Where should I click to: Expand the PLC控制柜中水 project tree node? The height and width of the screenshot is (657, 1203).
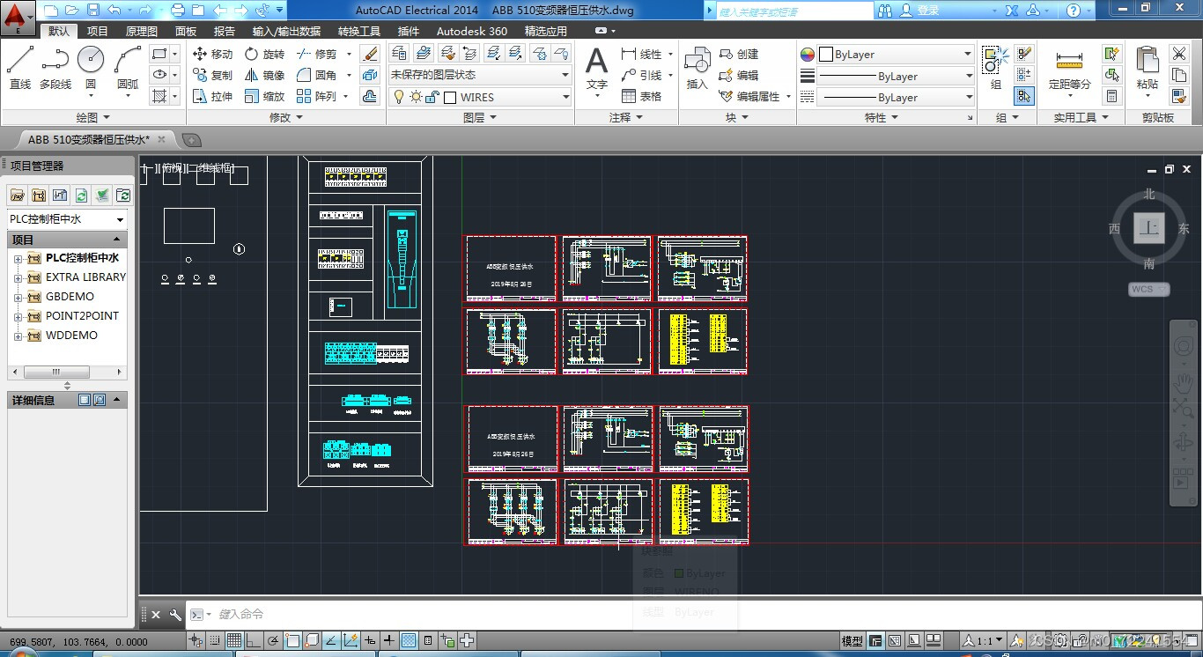[x=18, y=259]
